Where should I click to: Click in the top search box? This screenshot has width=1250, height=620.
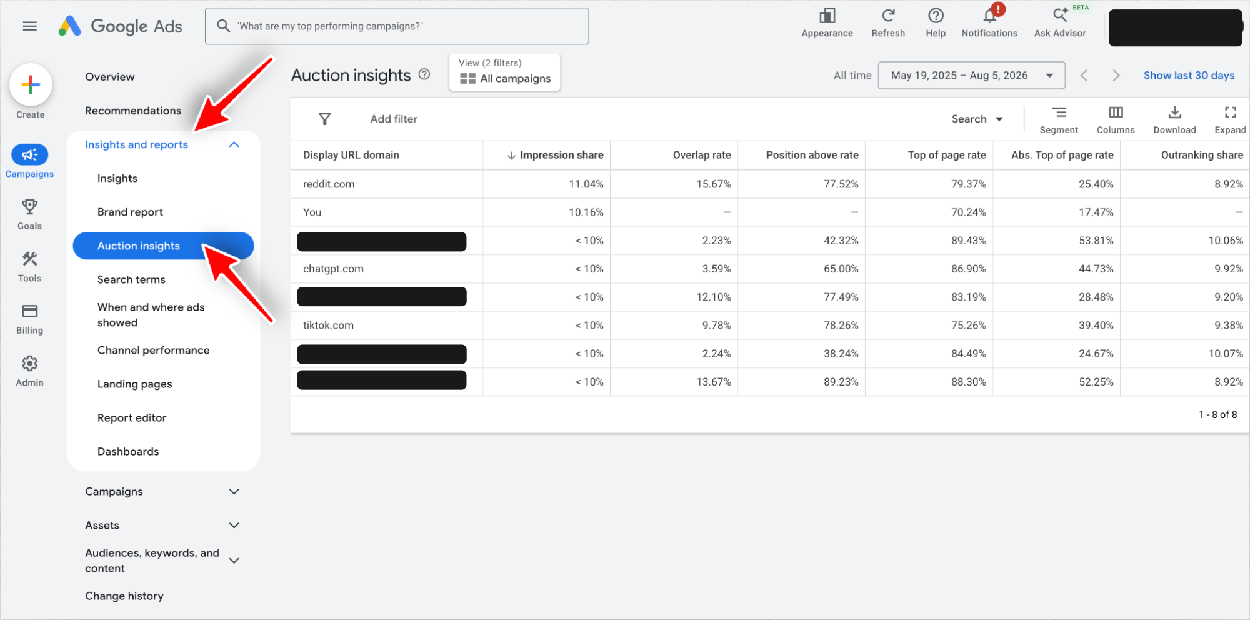[397, 26]
